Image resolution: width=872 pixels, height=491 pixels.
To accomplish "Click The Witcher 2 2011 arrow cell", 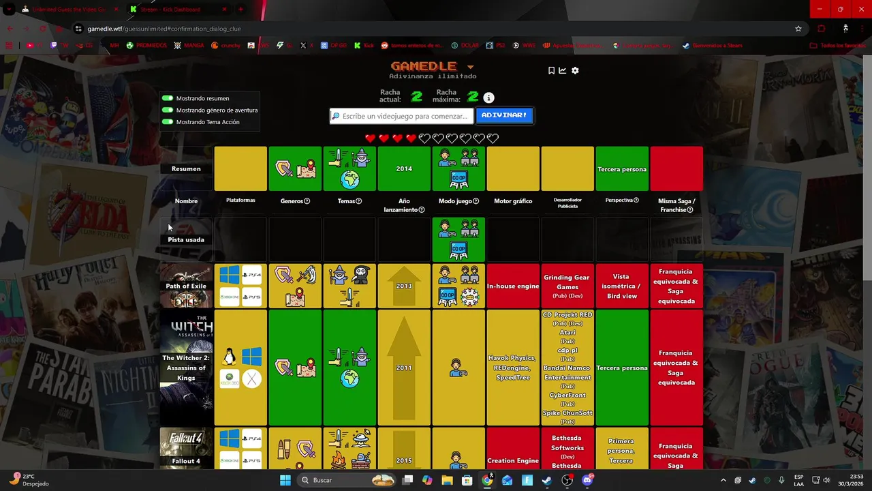I will tap(404, 368).
